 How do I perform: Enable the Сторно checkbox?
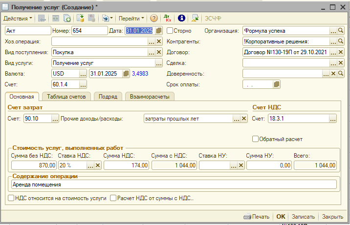(170, 31)
